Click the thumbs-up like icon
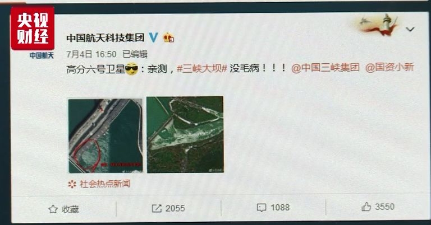This screenshot has width=431, height=225. 366,207
